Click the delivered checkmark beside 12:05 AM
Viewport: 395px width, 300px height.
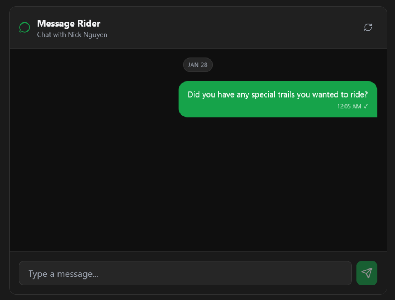pyautogui.click(x=366, y=106)
